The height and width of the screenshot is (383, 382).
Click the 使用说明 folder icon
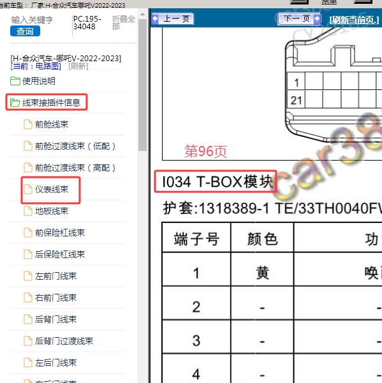(x=15, y=81)
